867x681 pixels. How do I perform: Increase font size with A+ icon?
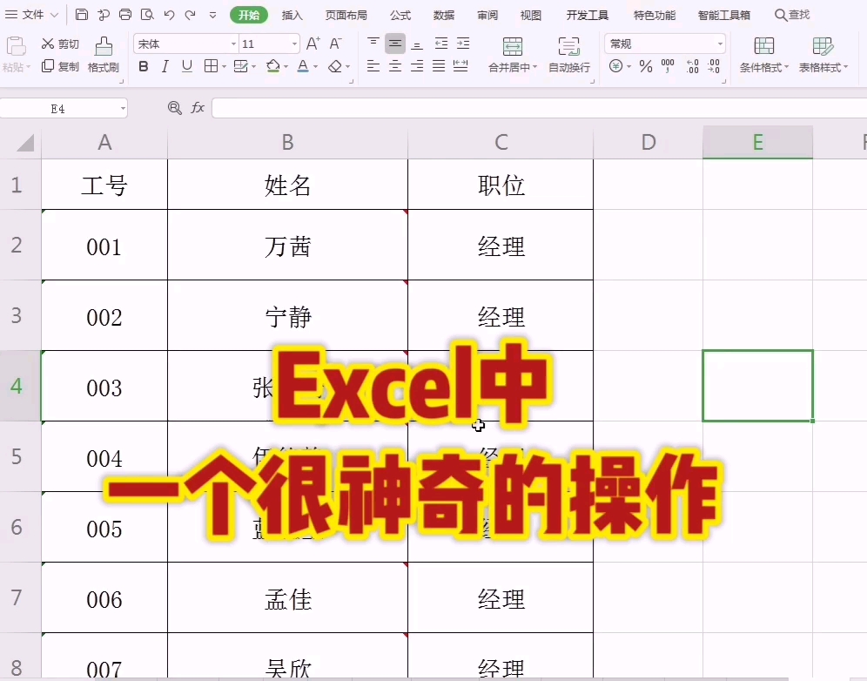tap(313, 44)
